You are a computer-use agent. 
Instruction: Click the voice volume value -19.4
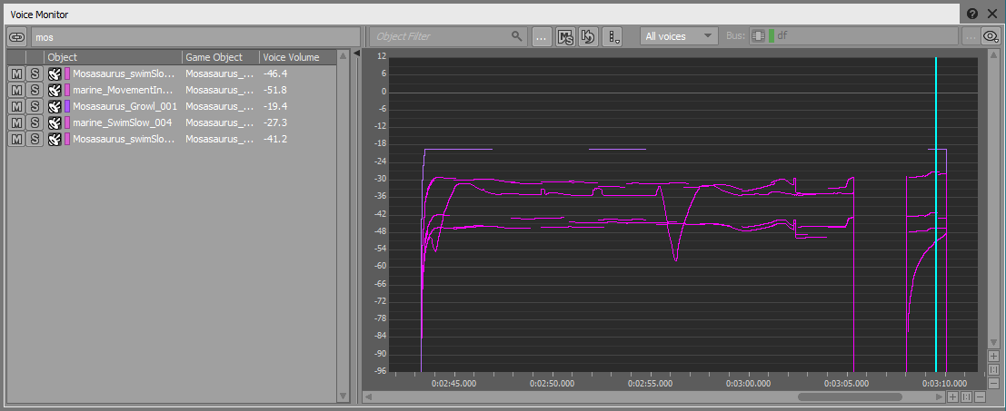[x=274, y=106]
